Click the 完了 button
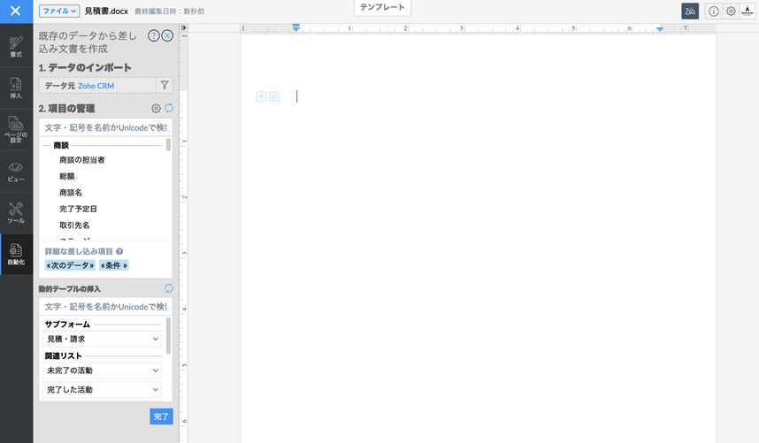This screenshot has width=759, height=443. pyautogui.click(x=161, y=416)
